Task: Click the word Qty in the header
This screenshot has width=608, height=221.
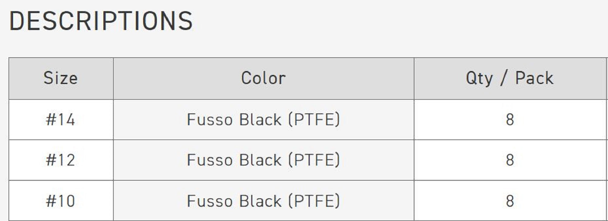Action: 479,78
